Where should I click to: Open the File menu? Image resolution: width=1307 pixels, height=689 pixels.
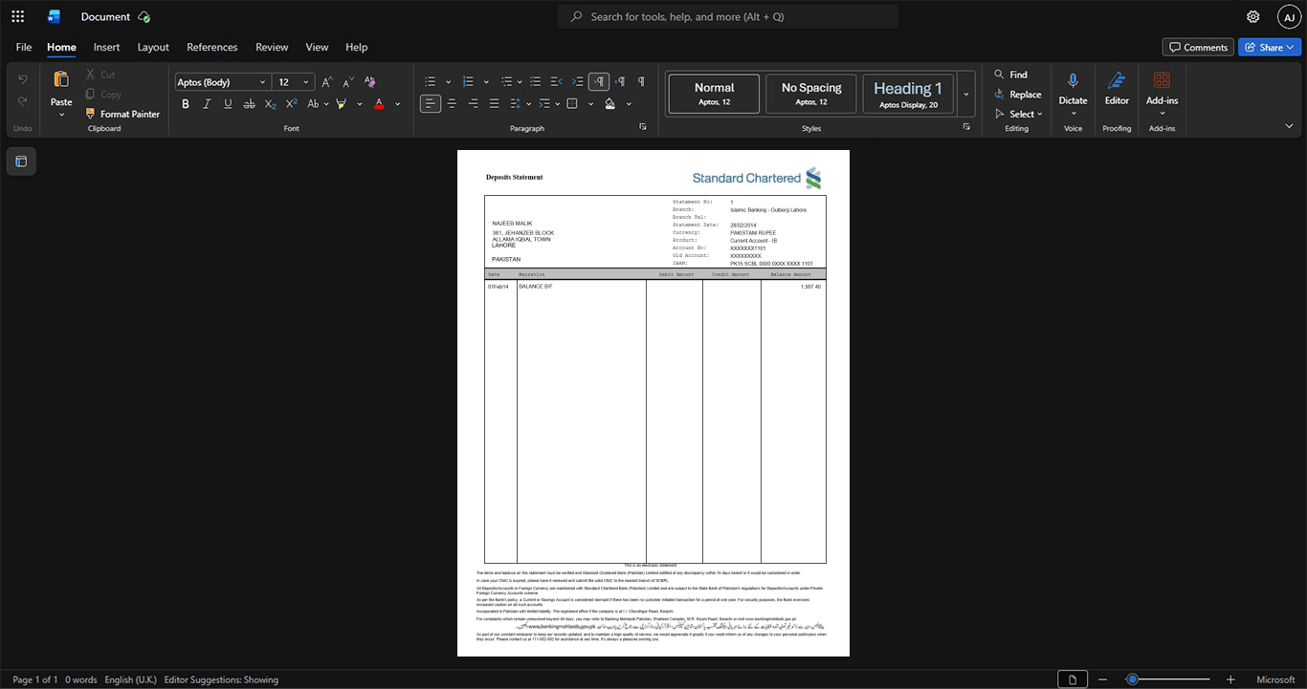24,47
